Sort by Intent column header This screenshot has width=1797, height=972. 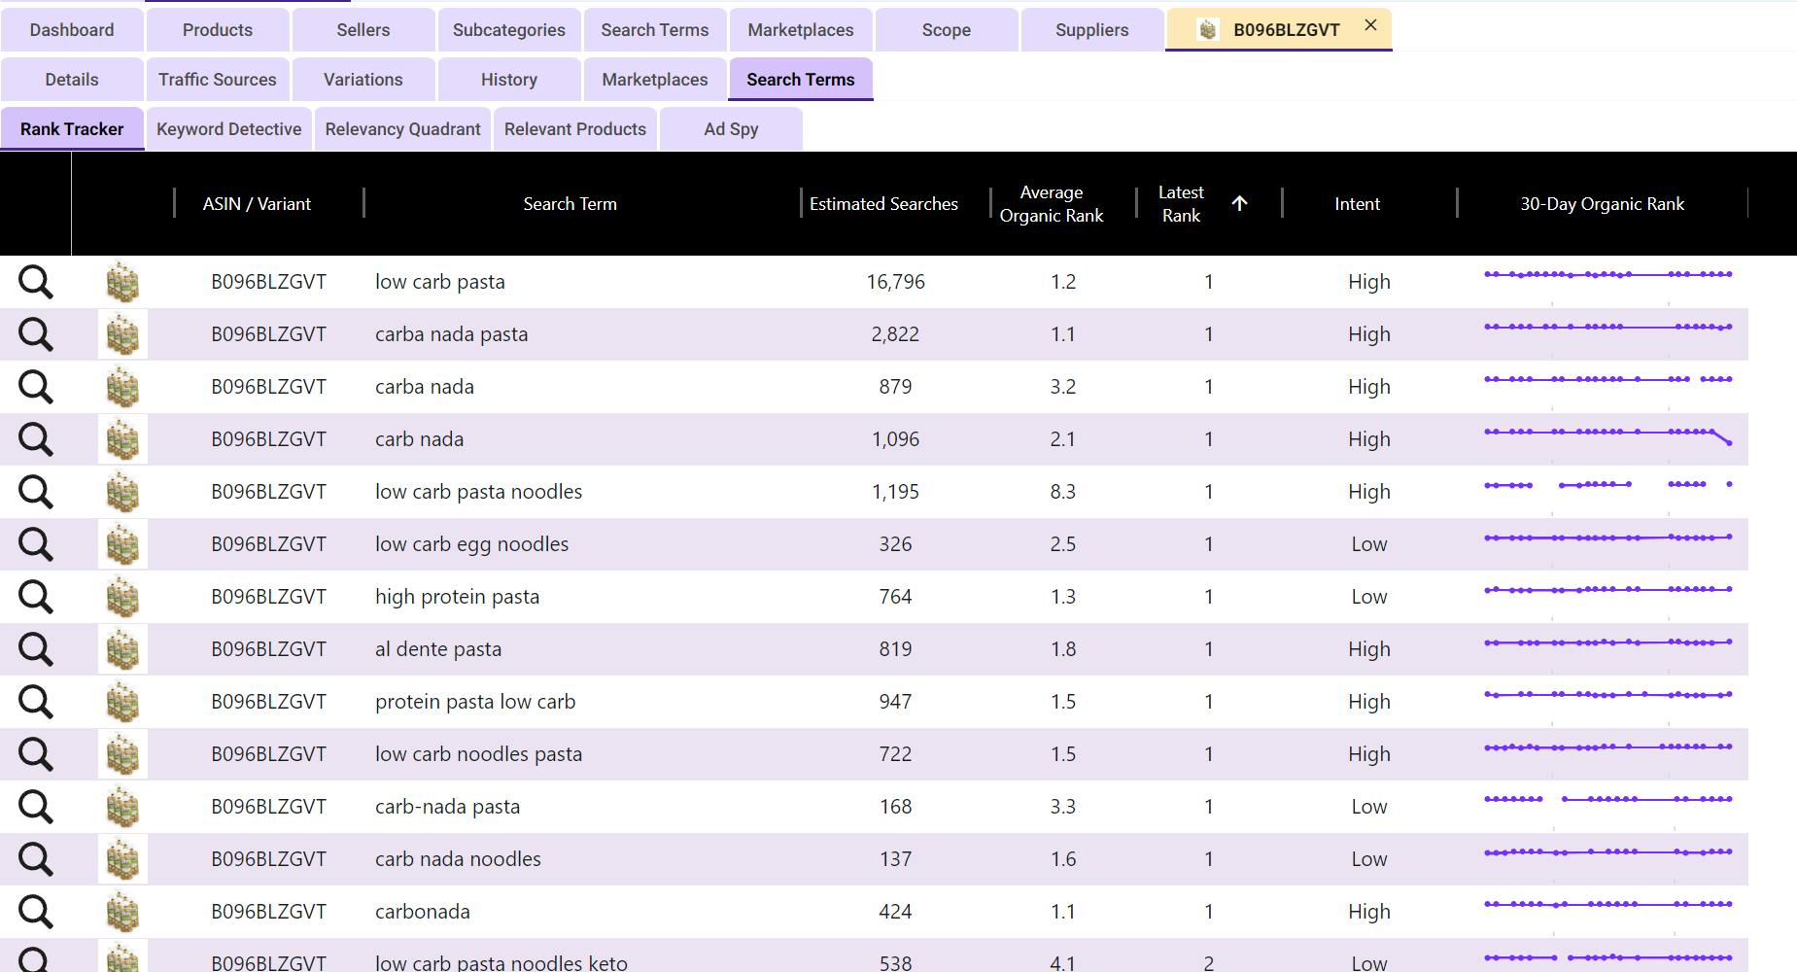tap(1357, 204)
